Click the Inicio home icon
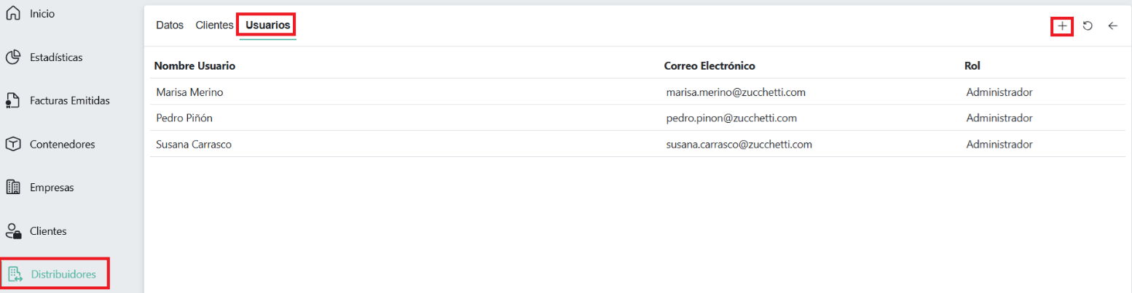Image resolution: width=1132 pixels, height=293 pixels. point(12,14)
